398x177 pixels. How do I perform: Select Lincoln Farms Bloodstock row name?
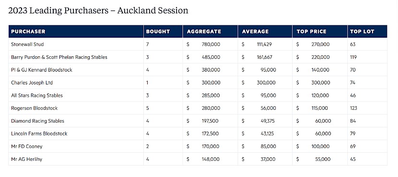39,134
